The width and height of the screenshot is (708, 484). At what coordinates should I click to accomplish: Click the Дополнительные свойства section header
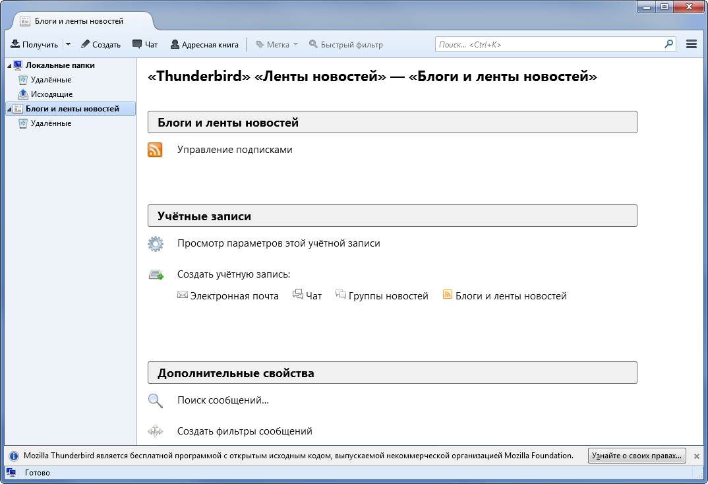click(x=392, y=373)
